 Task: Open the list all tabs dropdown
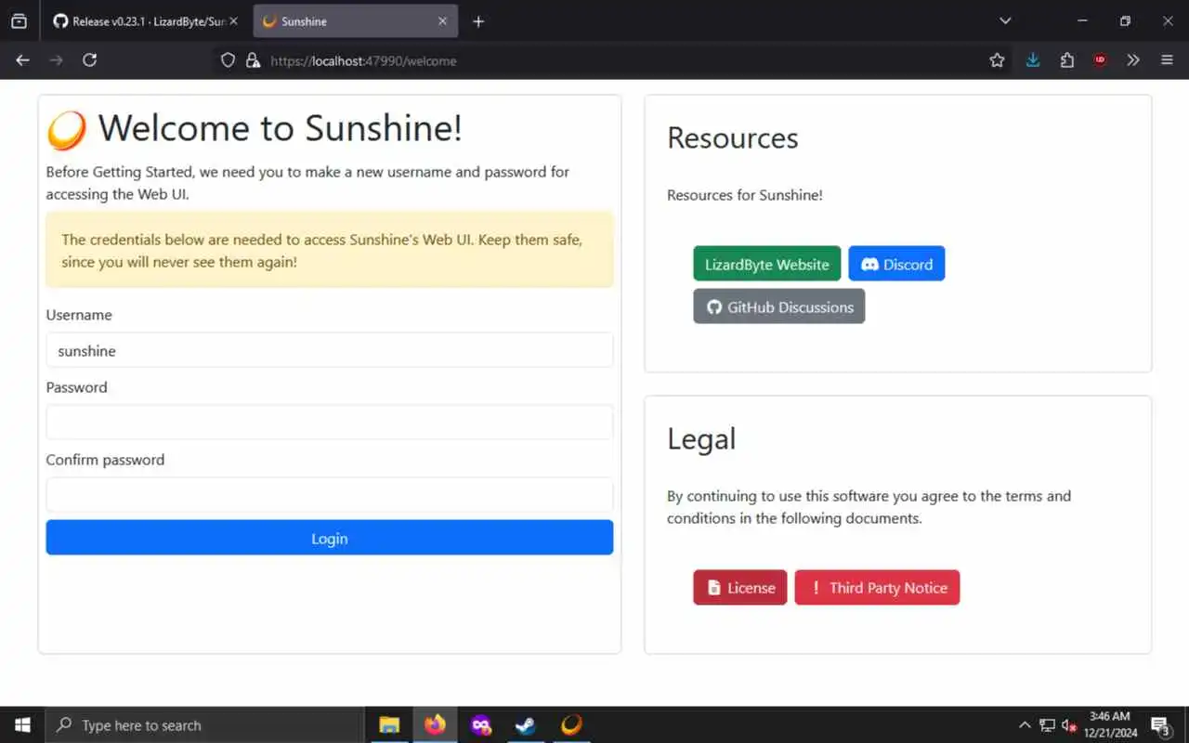(1005, 21)
